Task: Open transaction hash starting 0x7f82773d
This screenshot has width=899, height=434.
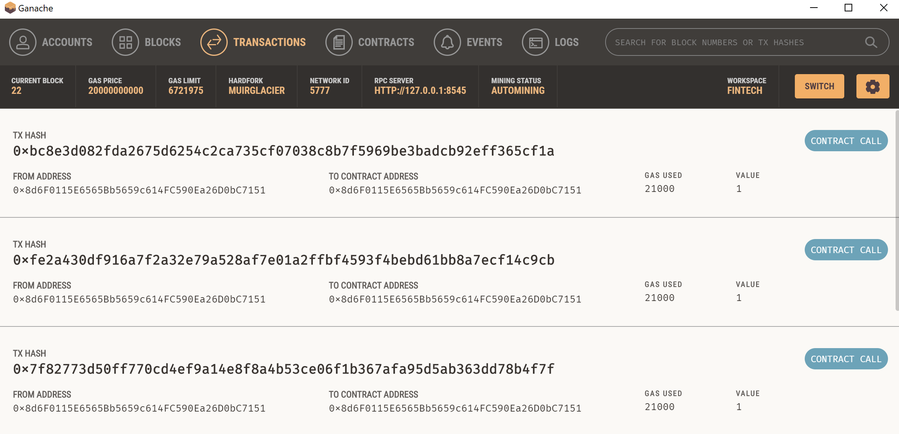Action: (x=284, y=369)
